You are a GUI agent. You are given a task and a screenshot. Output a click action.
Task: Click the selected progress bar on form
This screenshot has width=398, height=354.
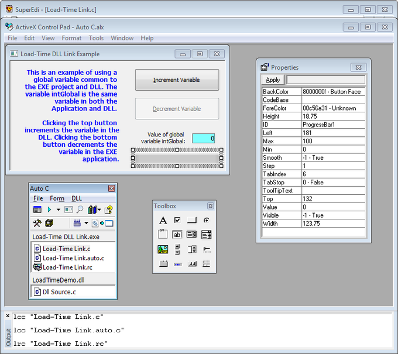(177, 158)
